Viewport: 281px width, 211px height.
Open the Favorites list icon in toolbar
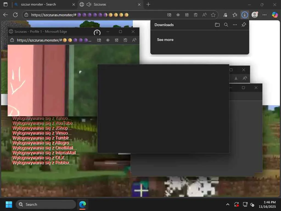click(x=235, y=15)
